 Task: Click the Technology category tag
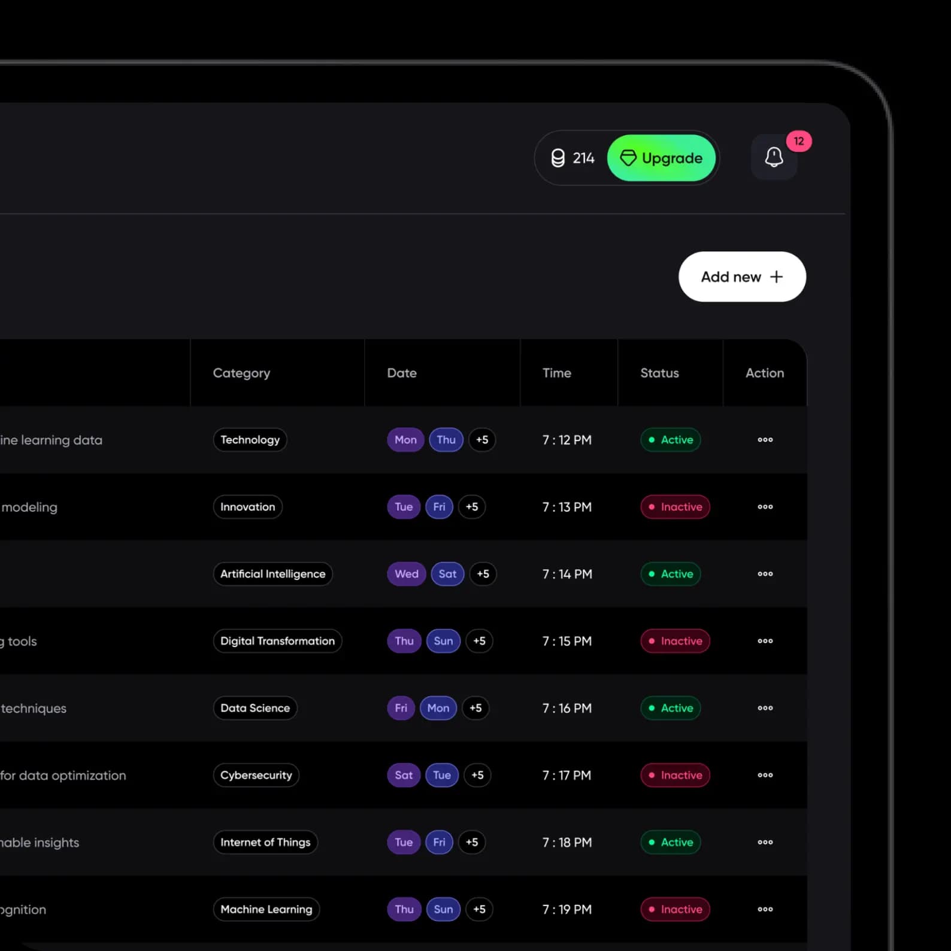click(250, 440)
